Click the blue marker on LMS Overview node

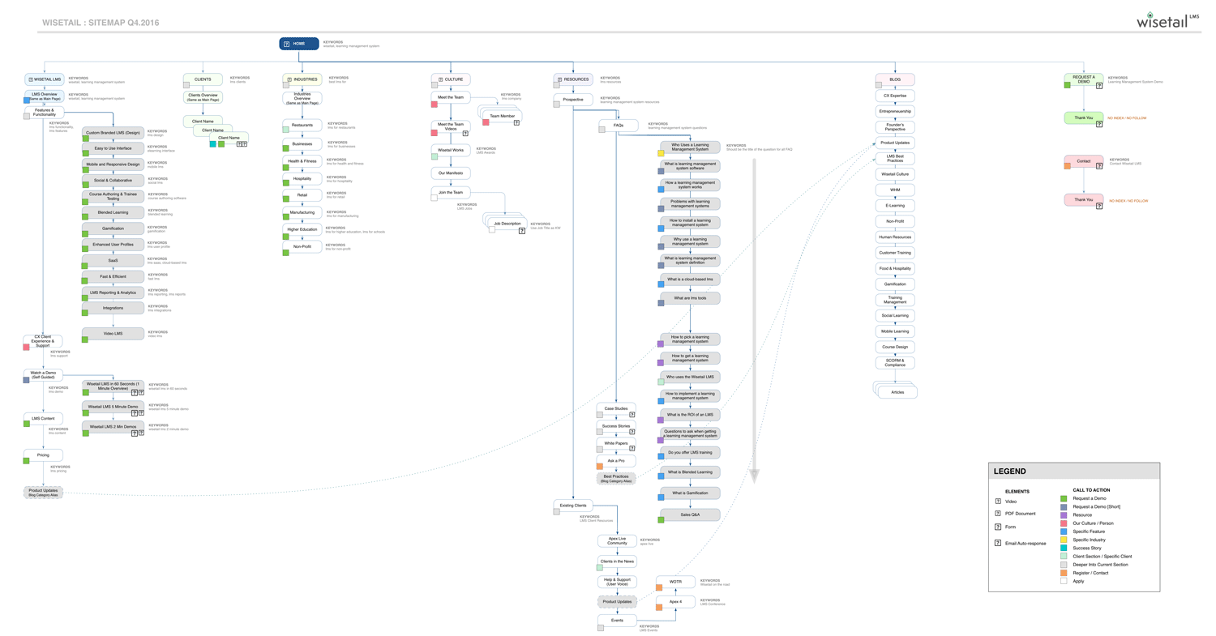[27, 101]
